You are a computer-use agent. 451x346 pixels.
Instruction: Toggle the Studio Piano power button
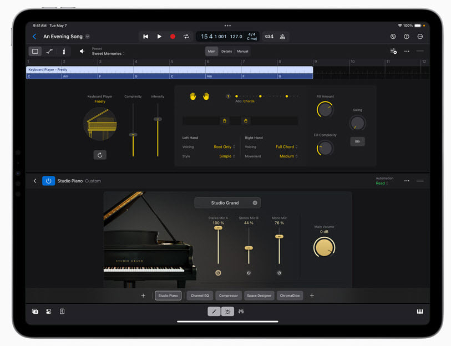pyautogui.click(x=49, y=181)
